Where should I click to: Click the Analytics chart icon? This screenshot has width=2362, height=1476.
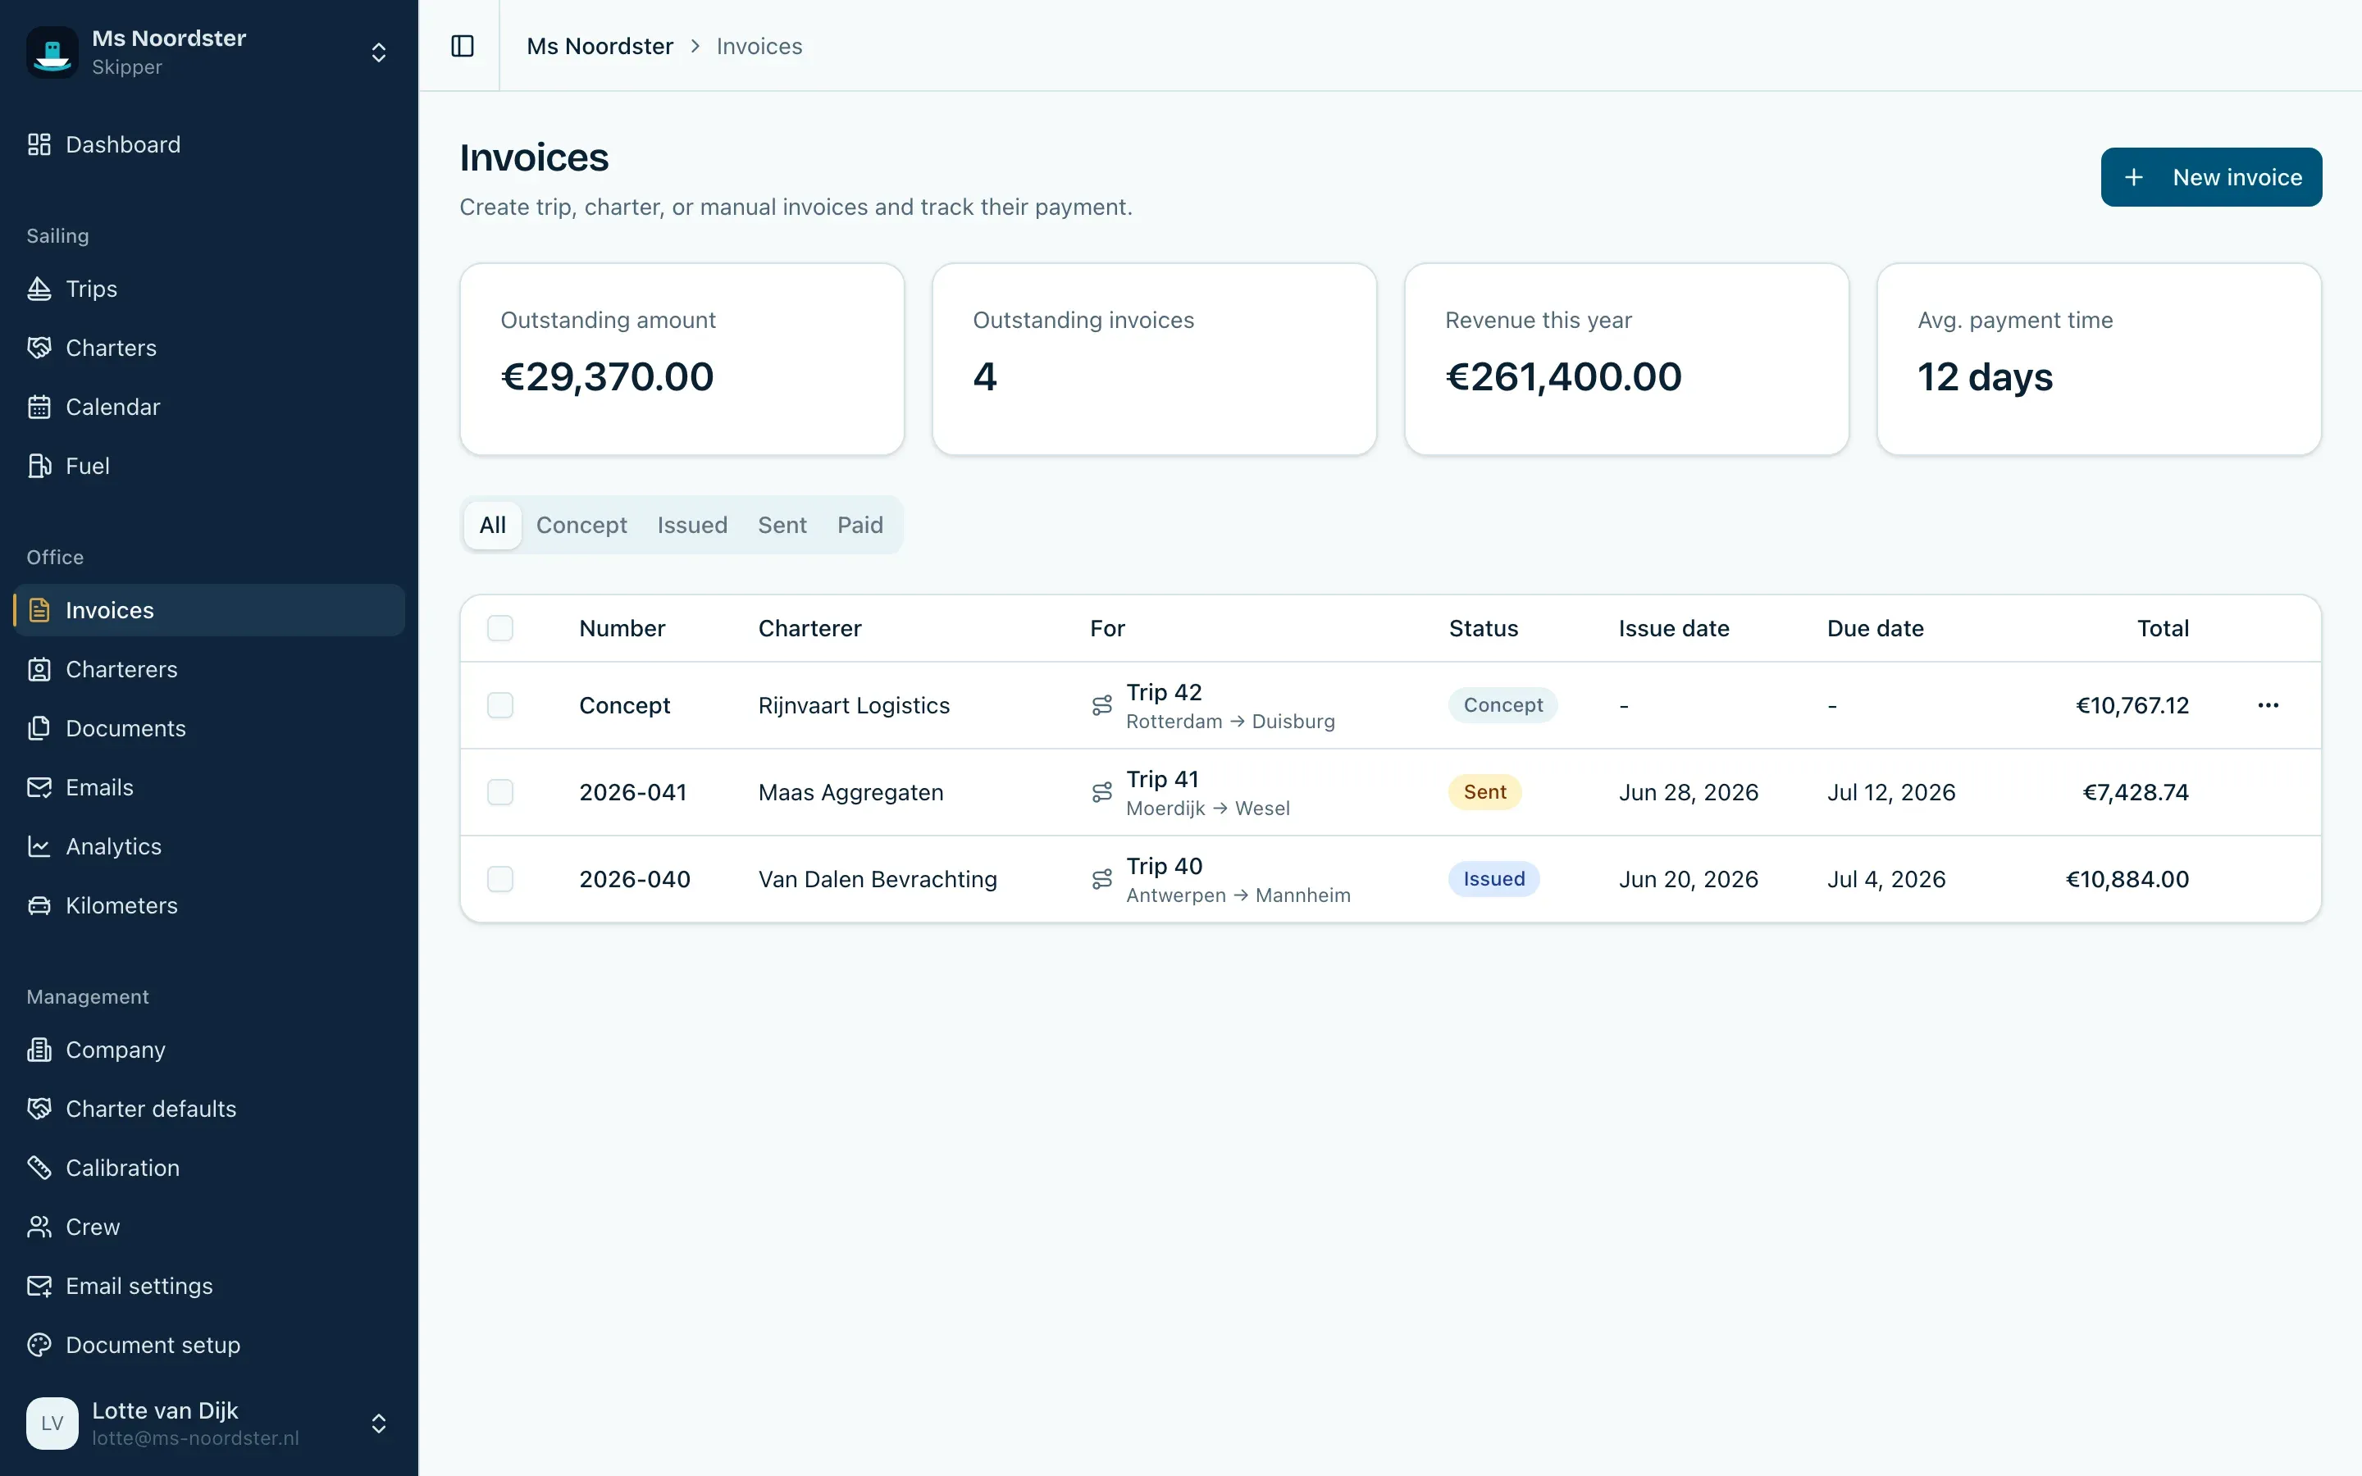click(39, 846)
